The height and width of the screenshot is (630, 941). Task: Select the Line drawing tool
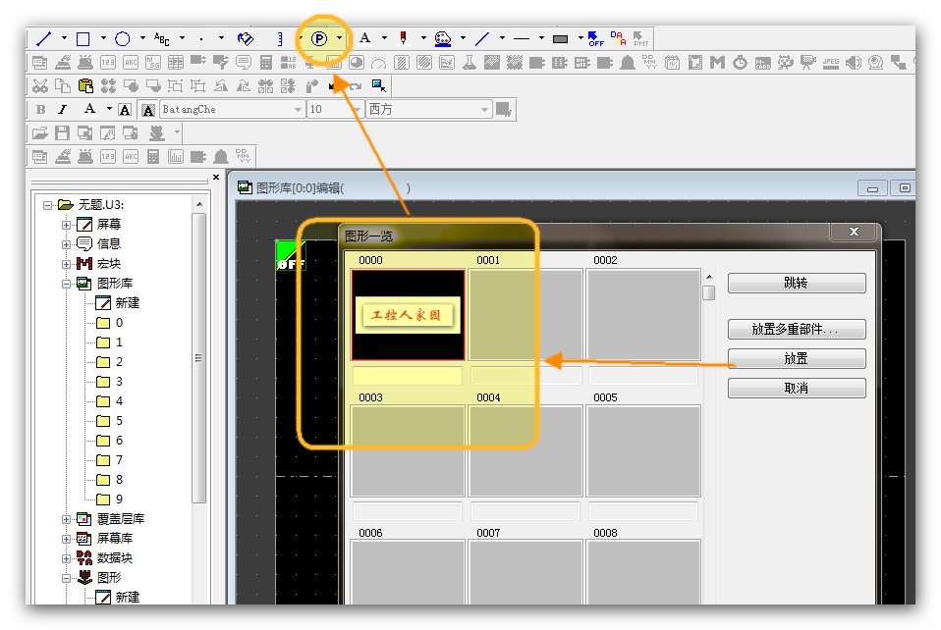[x=43, y=39]
